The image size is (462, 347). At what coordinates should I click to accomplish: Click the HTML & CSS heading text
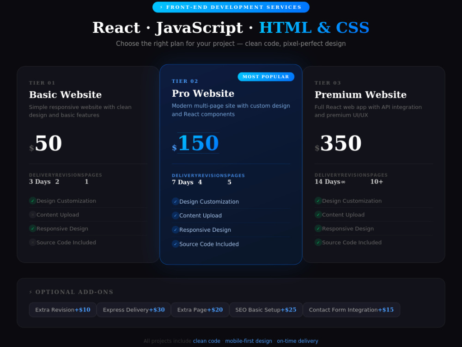pos(314,28)
